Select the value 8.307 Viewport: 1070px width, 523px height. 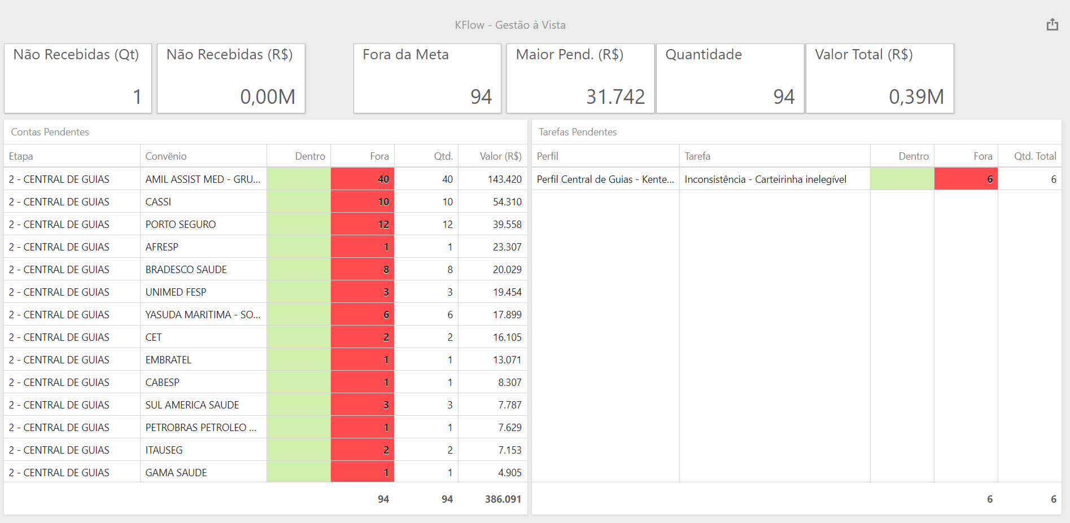(x=510, y=383)
